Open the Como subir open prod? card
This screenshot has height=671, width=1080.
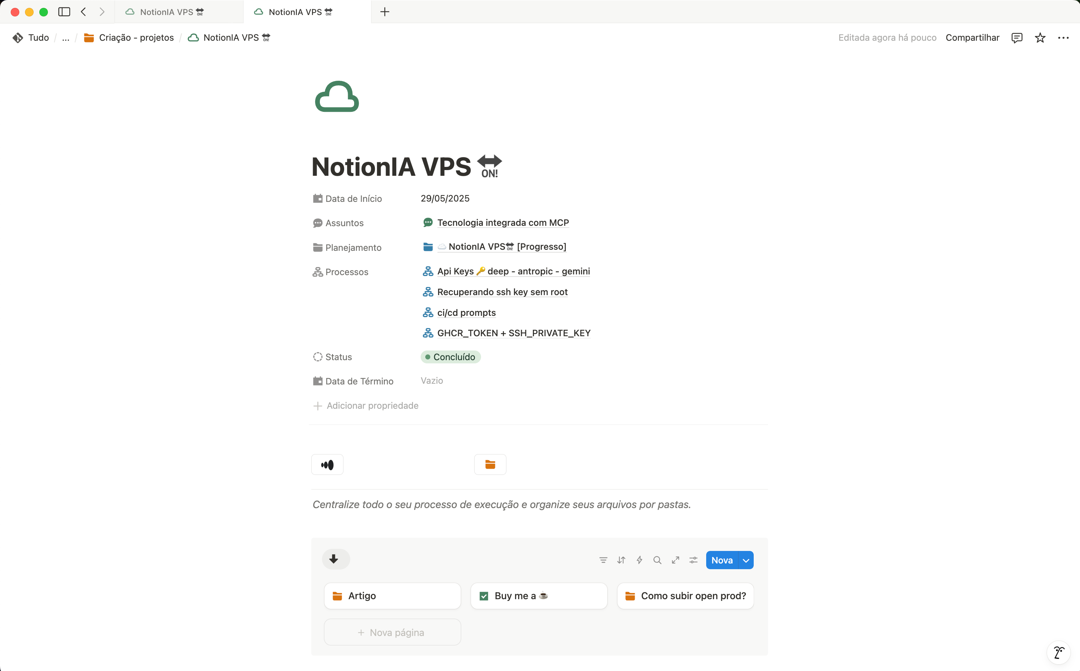(685, 596)
